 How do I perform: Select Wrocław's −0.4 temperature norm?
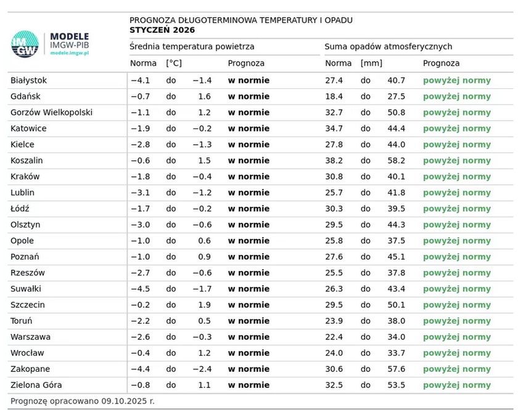pos(141,353)
